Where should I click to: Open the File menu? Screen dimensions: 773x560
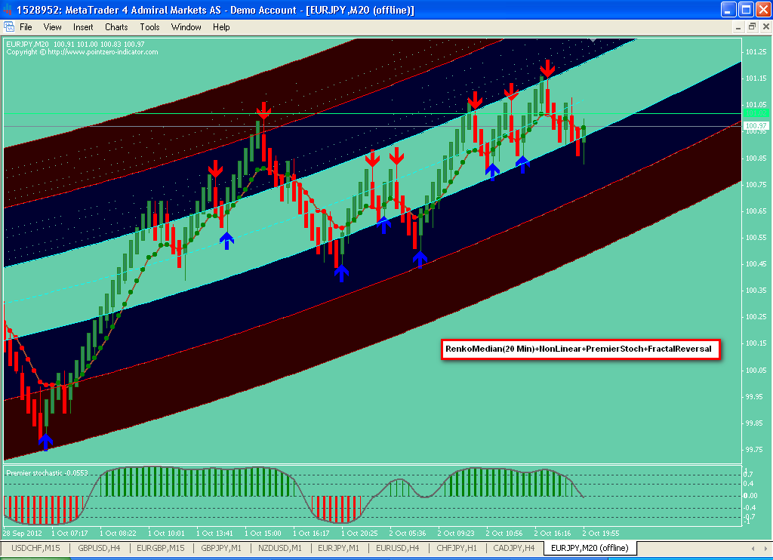pyautogui.click(x=26, y=27)
